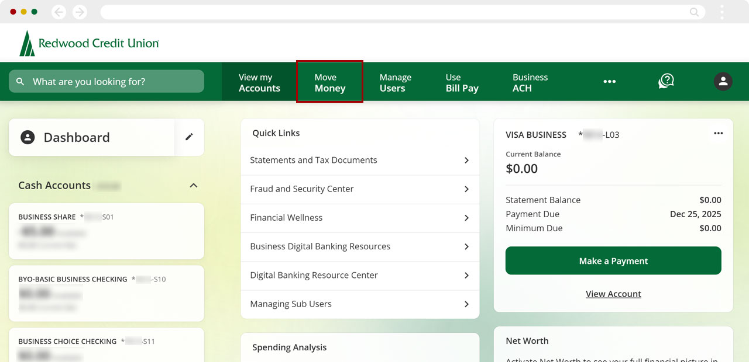
Task: Click the Dashboard person icon
Action: coord(28,137)
